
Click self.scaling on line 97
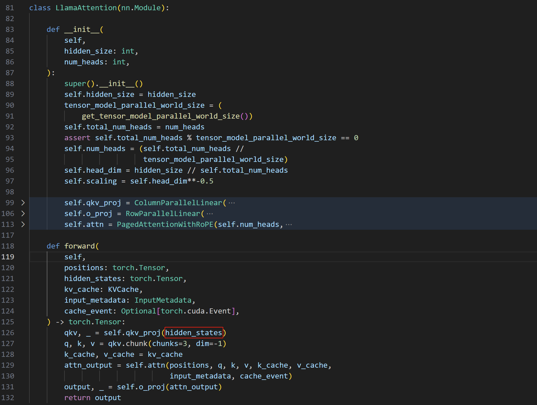(91, 181)
